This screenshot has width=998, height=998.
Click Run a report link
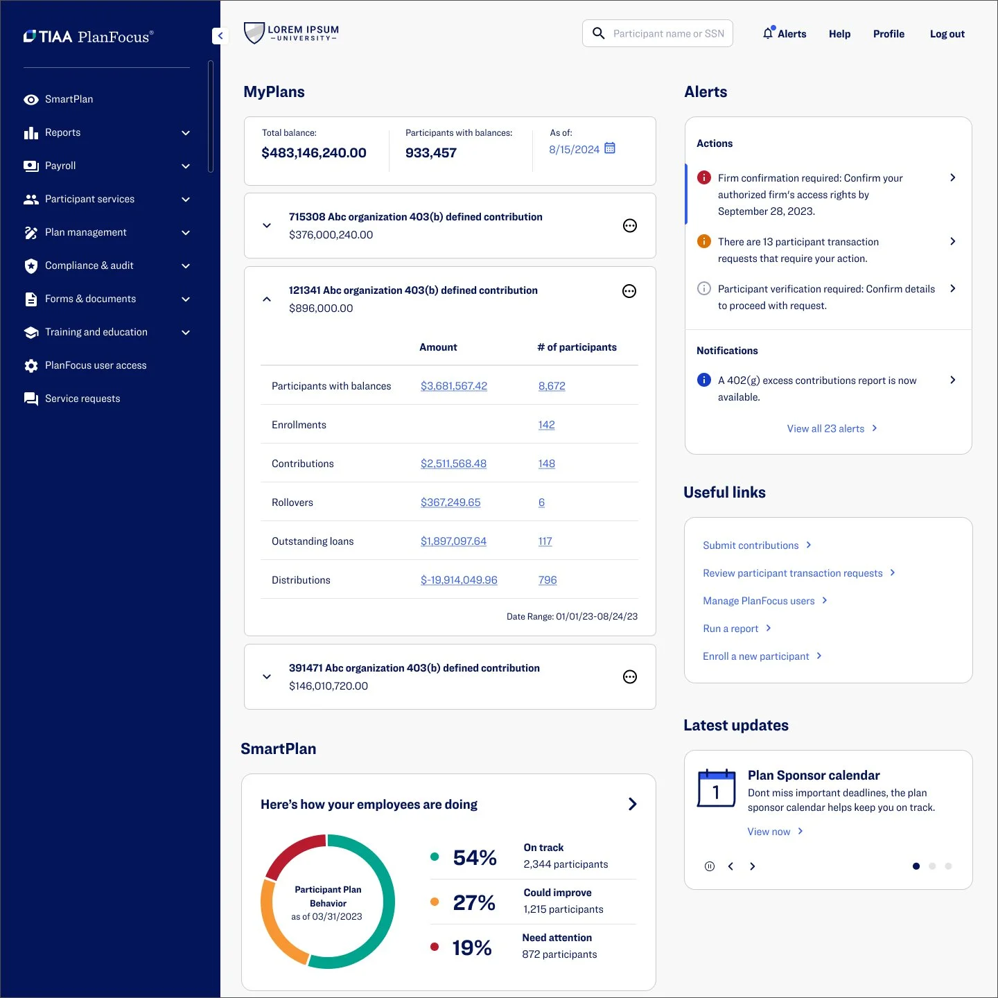(x=736, y=629)
